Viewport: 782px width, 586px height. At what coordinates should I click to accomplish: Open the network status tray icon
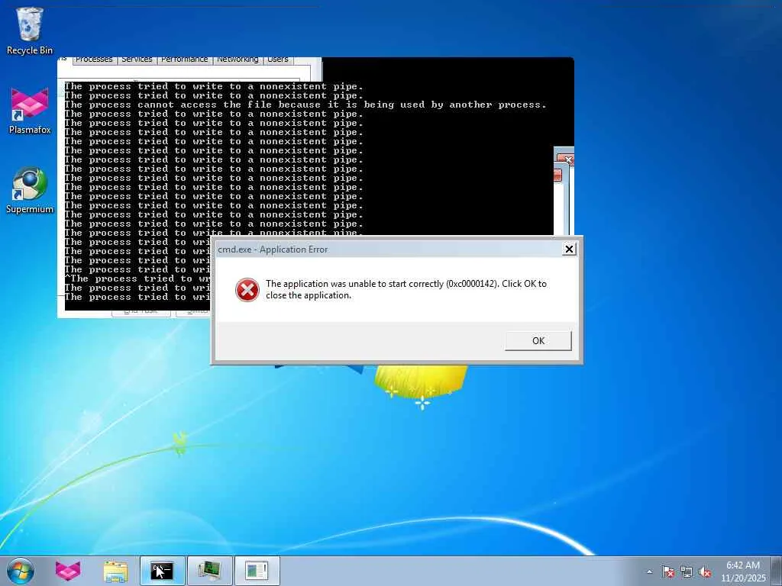click(687, 572)
